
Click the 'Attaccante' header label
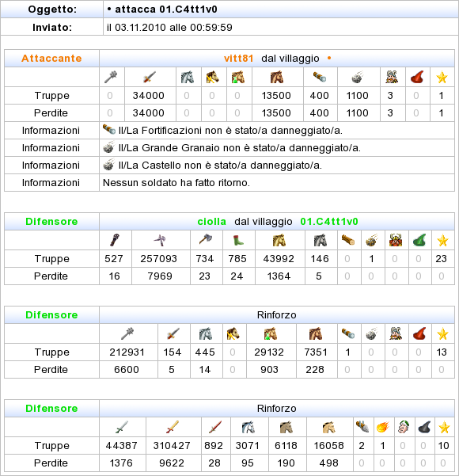pos(51,59)
